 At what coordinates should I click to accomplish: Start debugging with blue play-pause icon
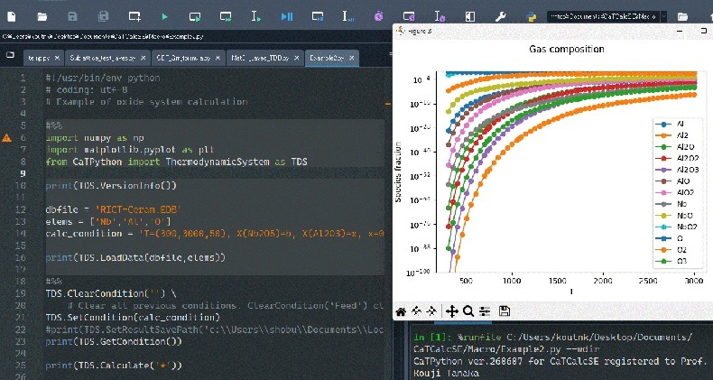(x=287, y=17)
